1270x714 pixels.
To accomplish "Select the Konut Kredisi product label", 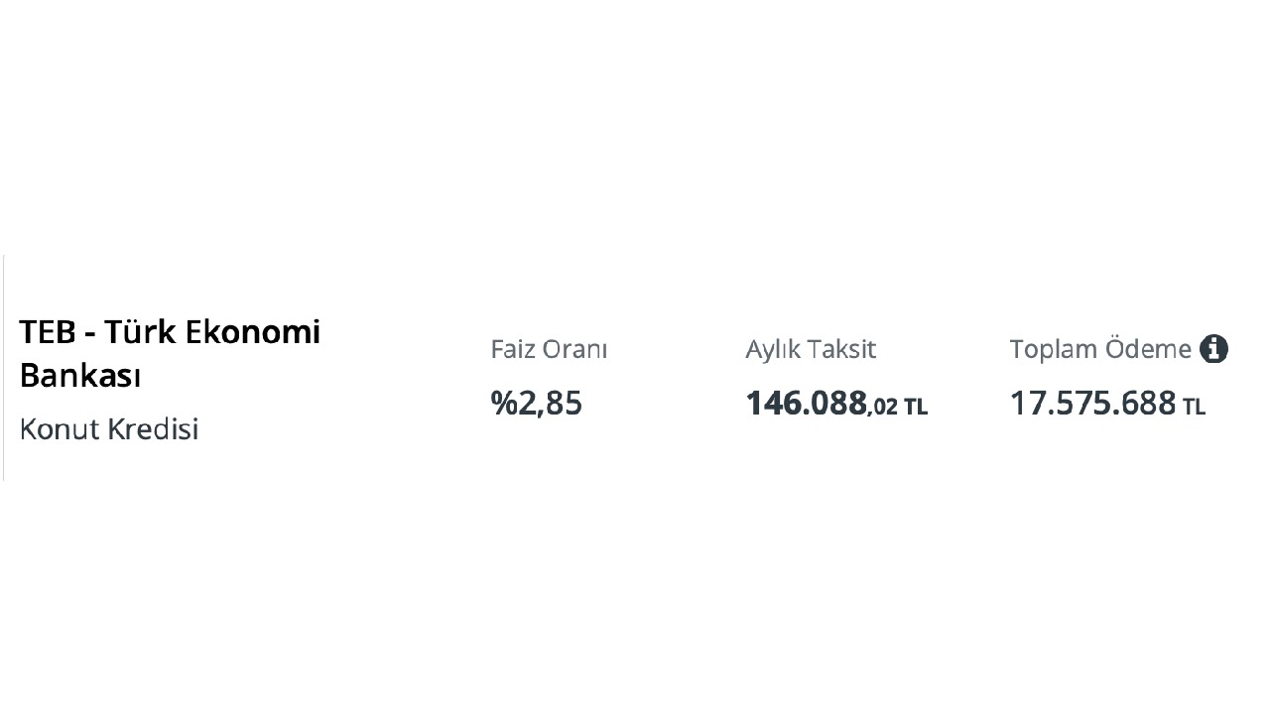I will click(109, 429).
